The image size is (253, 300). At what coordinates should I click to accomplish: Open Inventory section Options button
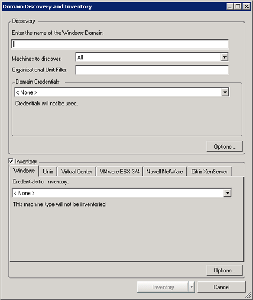pyautogui.click(x=224, y=270)
